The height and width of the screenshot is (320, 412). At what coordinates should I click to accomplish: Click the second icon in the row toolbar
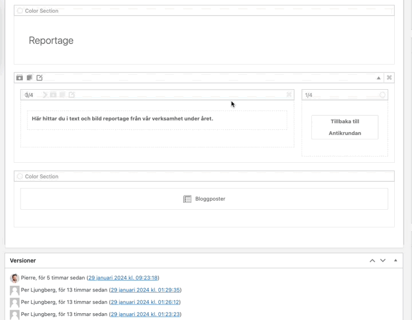29,78
